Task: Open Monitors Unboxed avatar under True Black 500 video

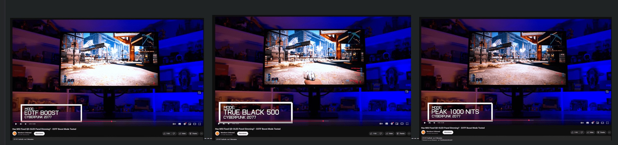Action: [217, 133]
